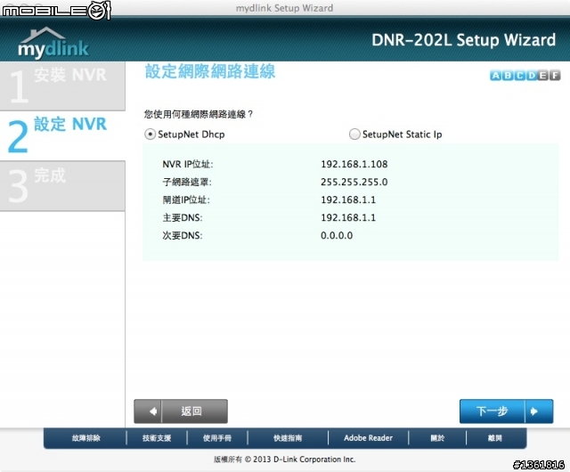Click the 子網路遮罩 label
The height and width of the screenshot is (472, 570).
point(187,182)
